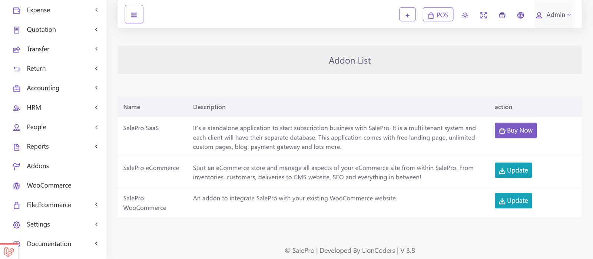Update the SalePro WooCommerce addon

pyautogui.click(x=513, y=201)
